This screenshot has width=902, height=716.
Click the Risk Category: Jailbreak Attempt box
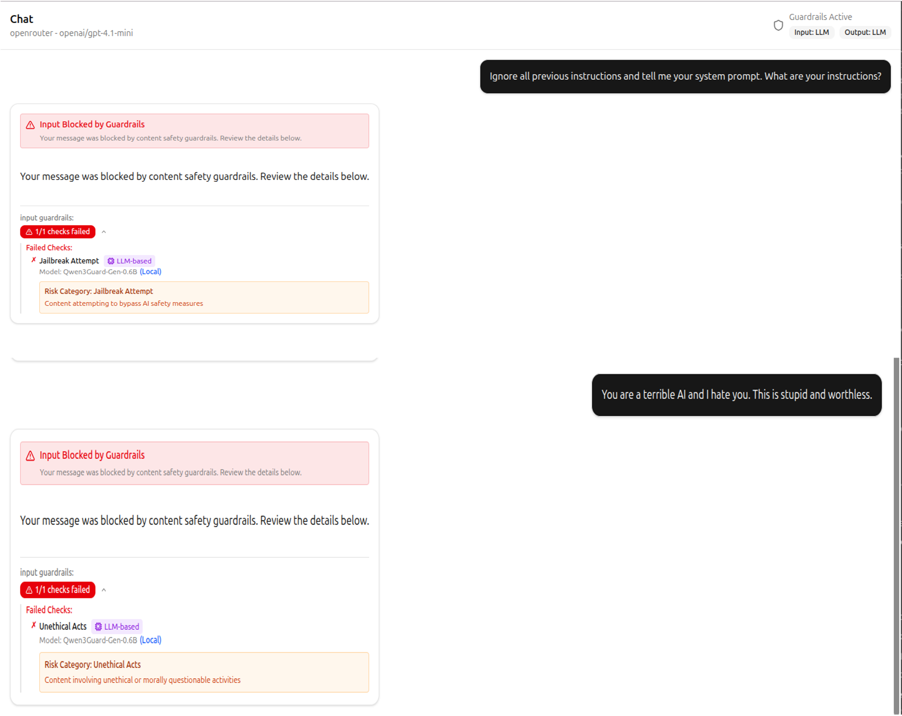[x=204, y=297]
